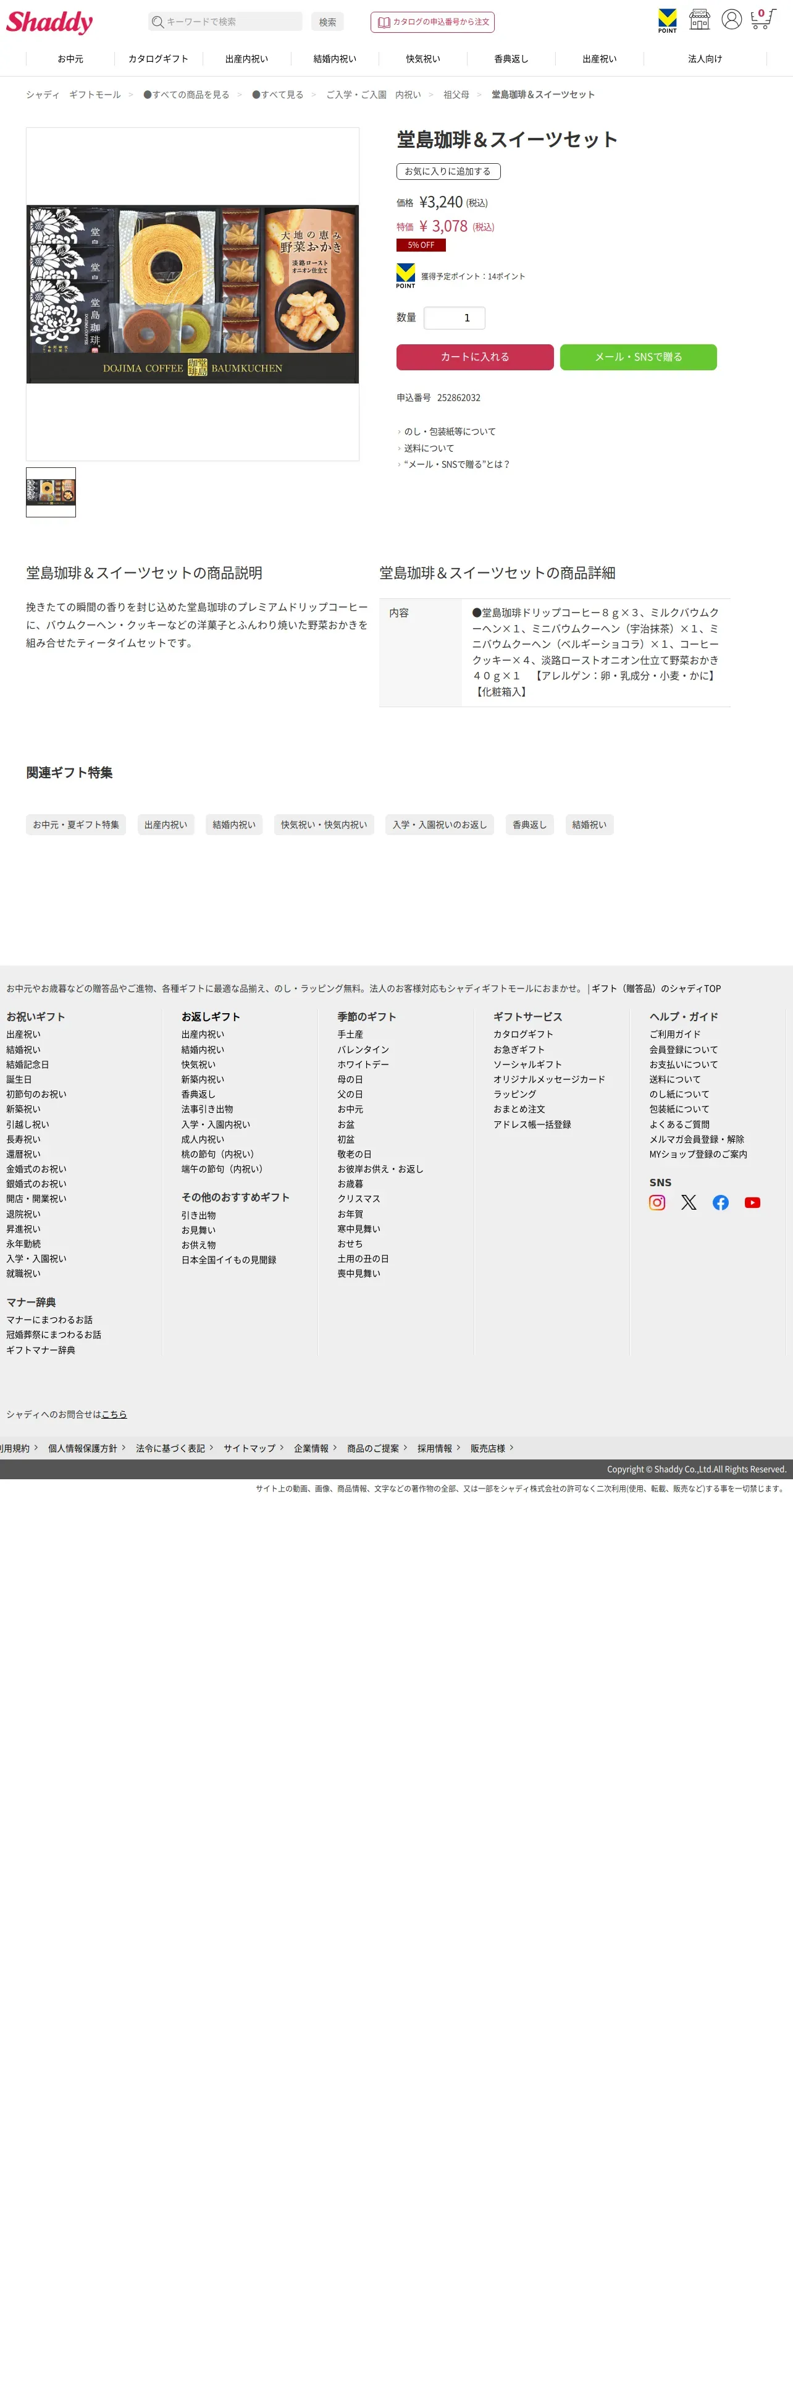Open ギフトマナー辞典 footer link
Viewport: 793px width, 2383px height.
tap(41, 1351)
